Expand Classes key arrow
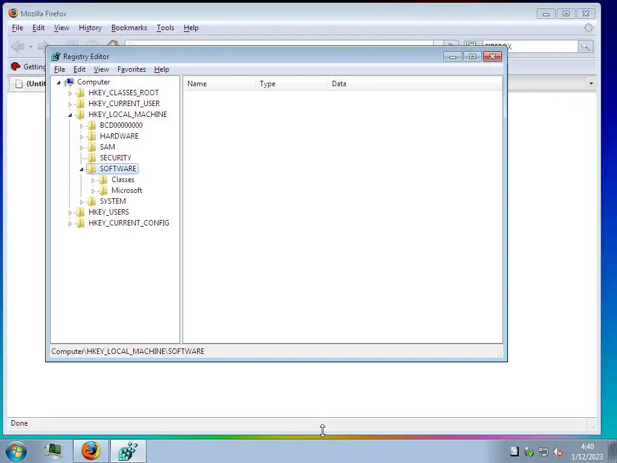Screen dimensions: 617x463 [x=93, y=180]
